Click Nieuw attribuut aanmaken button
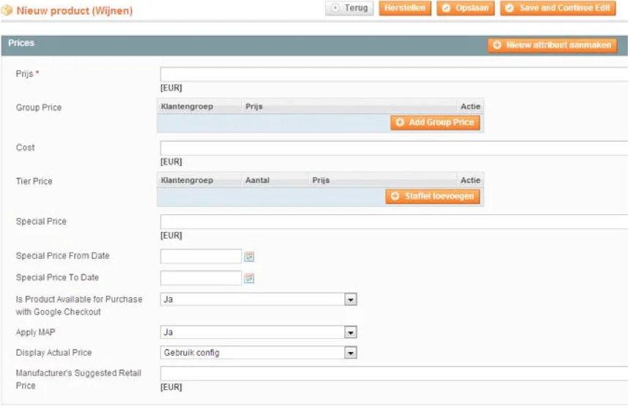 552,45
